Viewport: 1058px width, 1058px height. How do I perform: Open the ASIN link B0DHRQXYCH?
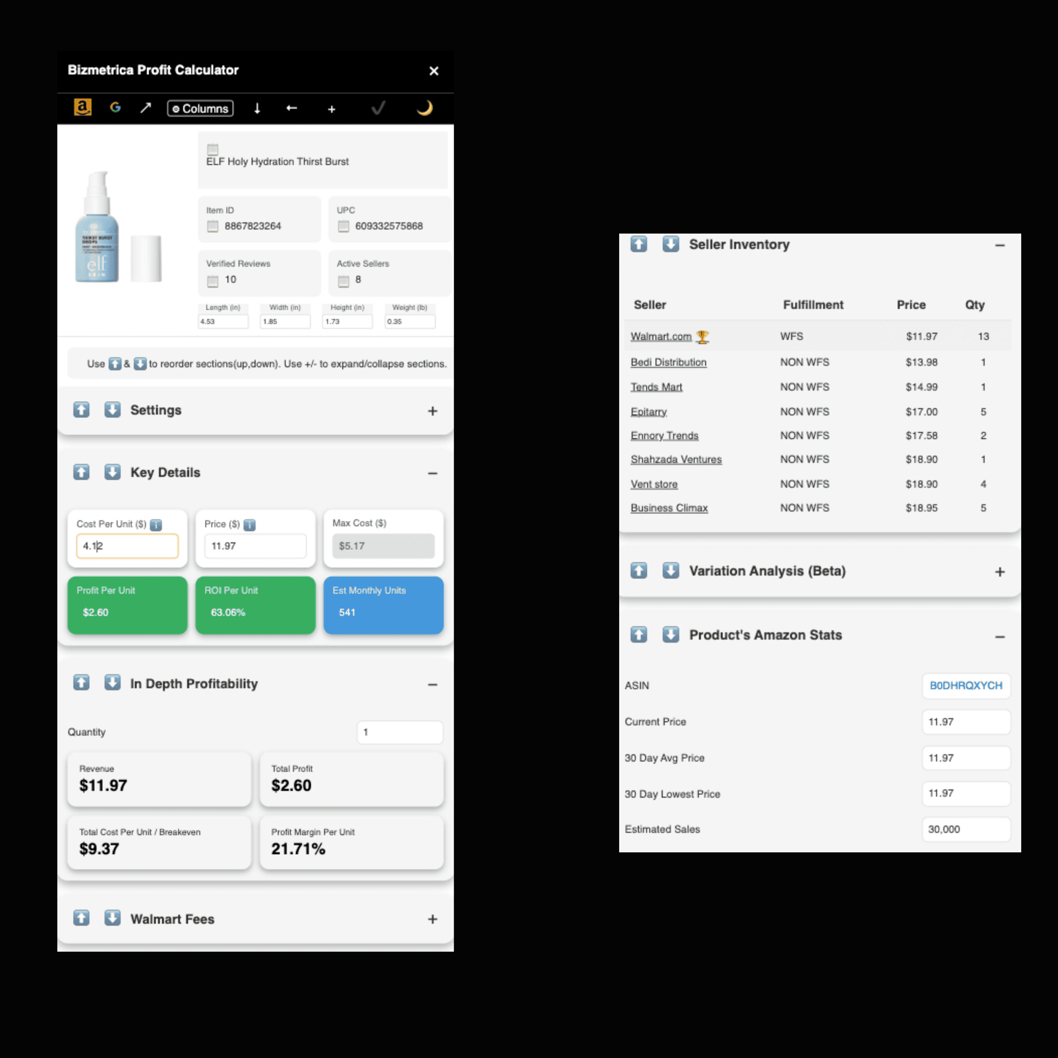(x=966, y=686)
